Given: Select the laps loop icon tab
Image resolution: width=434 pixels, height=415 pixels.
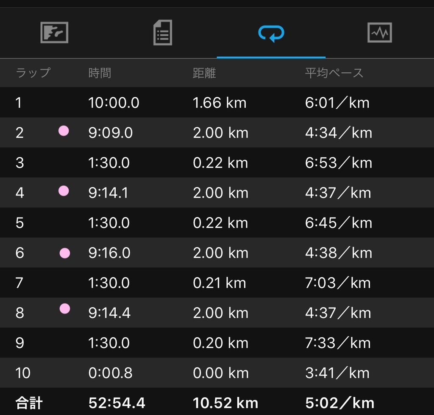Looking at the screenshot, I should click(271, 33).
